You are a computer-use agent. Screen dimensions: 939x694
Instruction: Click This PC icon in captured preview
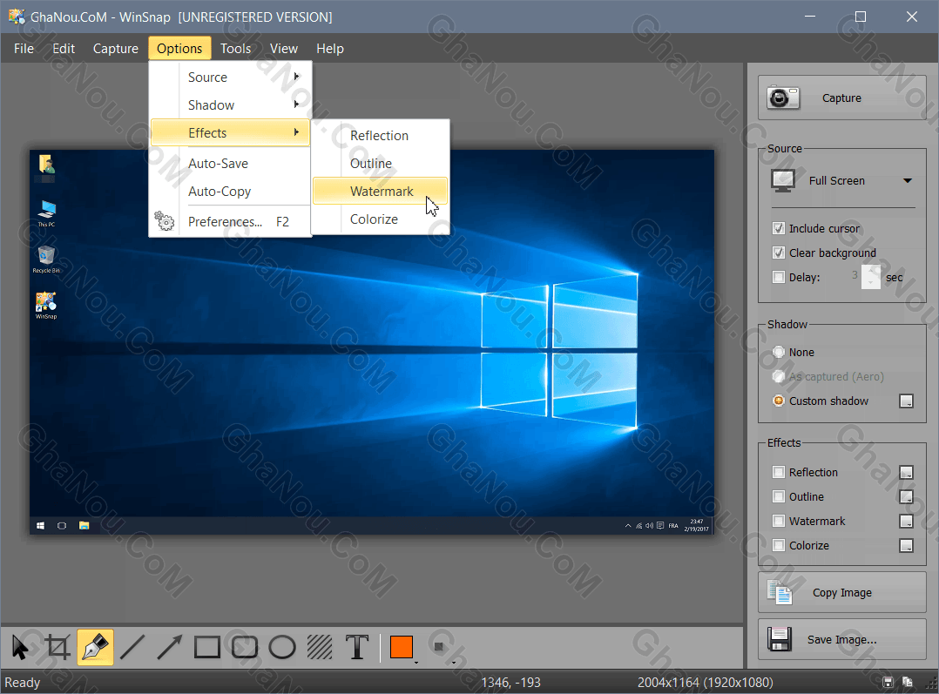click(x=46, y=213)
